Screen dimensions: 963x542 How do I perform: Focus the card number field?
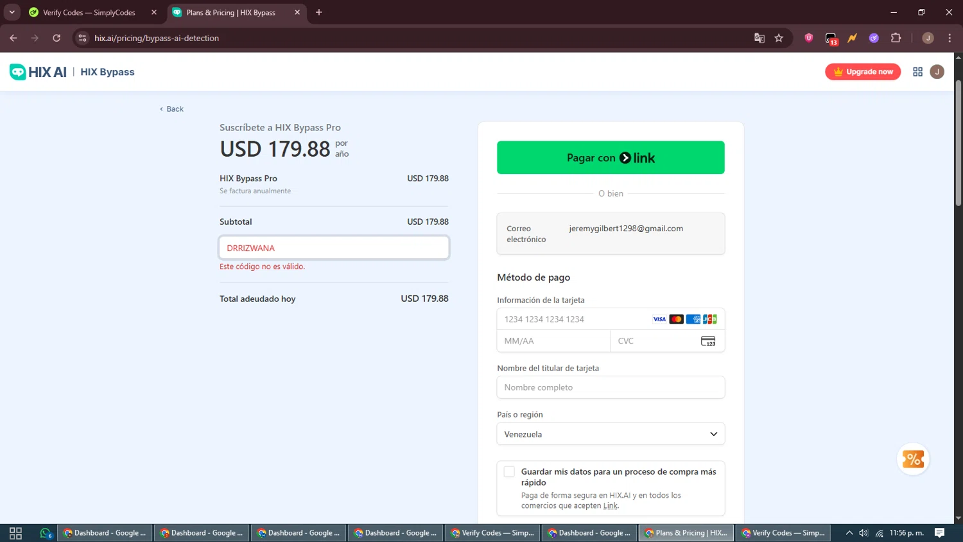(611, 319)
